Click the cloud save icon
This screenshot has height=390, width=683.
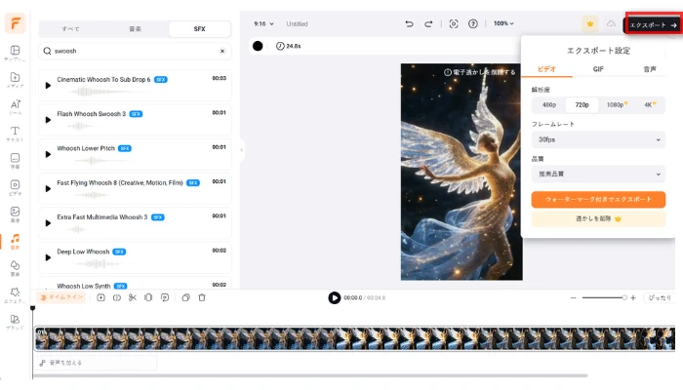611,23
